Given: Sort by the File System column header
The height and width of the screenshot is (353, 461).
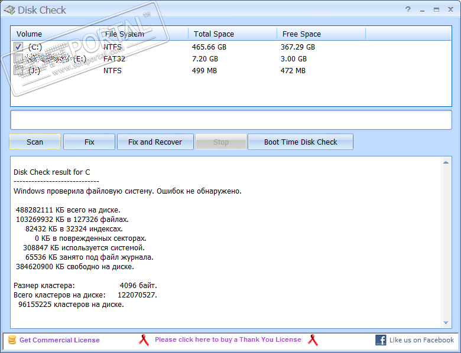Looking at the screenshot, I should [x=144, y=34].
